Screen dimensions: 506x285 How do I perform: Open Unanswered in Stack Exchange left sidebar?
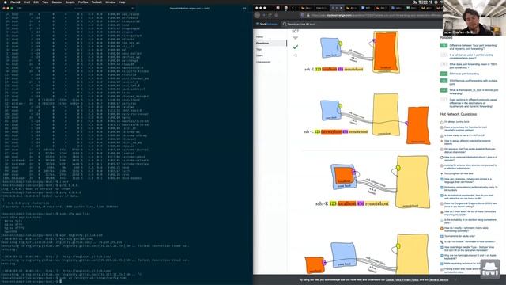click(263, 62)
